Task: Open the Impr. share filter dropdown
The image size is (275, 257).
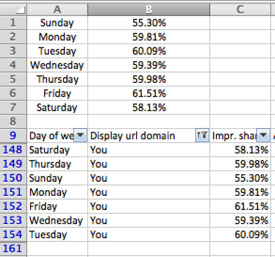Action: [263, 135]
